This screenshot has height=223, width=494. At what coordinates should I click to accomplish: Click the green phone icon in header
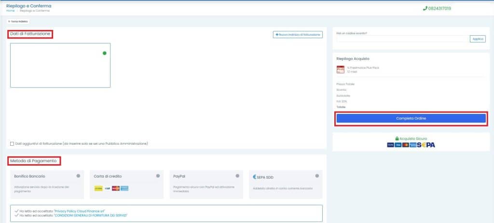tap(425, 8)
